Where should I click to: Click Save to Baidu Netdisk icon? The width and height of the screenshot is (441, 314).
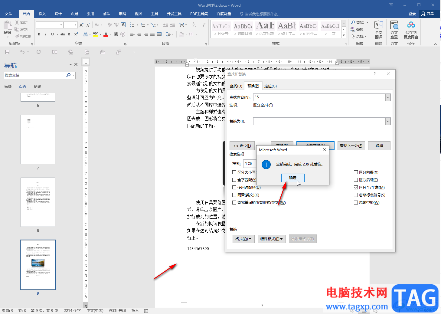pos(411,30)
